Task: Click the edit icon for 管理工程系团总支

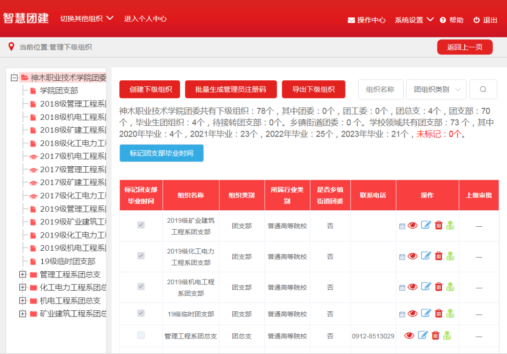Action: coord(423,335)
